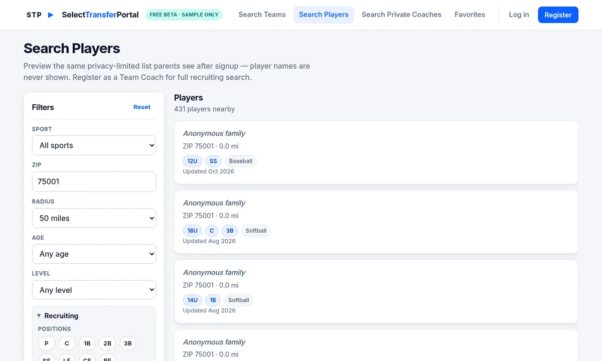
Task: Go to the Search Teams tab
Action: [x=262, y=15]
